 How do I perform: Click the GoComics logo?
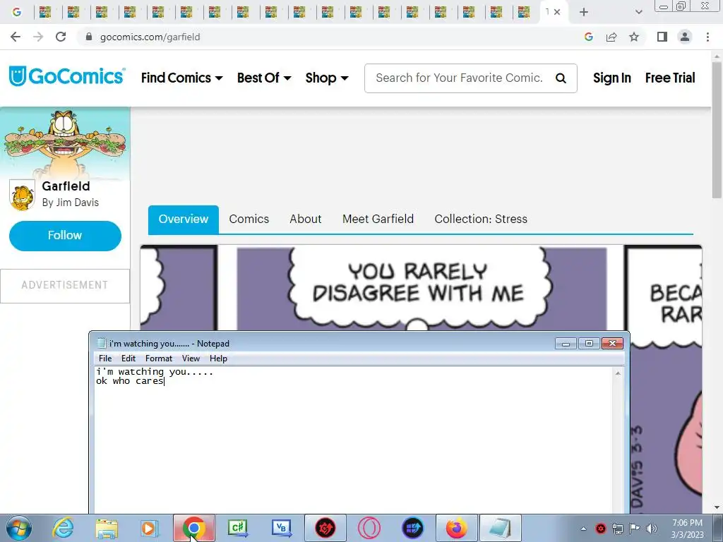tap(67, 76)
